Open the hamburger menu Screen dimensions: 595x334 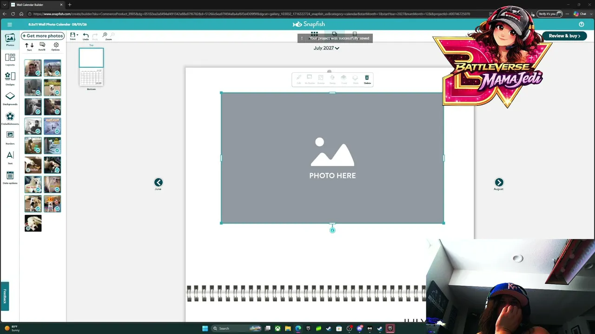10,24
